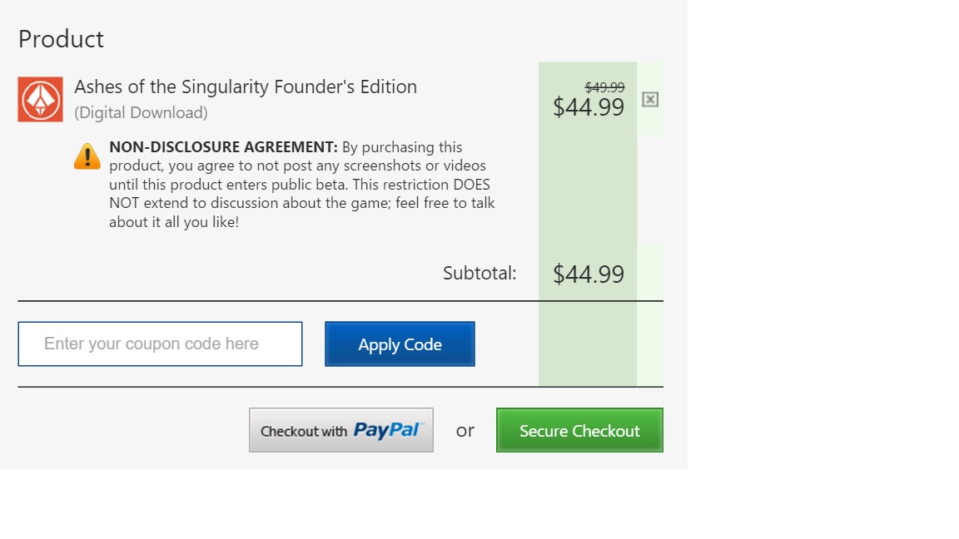Click the "Checkout with" text on the PayPal button

click(x=304, y=432)
